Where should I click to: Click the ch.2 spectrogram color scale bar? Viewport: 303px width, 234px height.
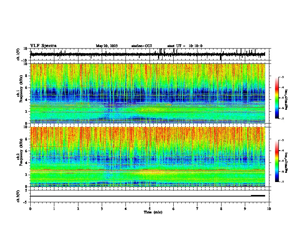(277, 161)
